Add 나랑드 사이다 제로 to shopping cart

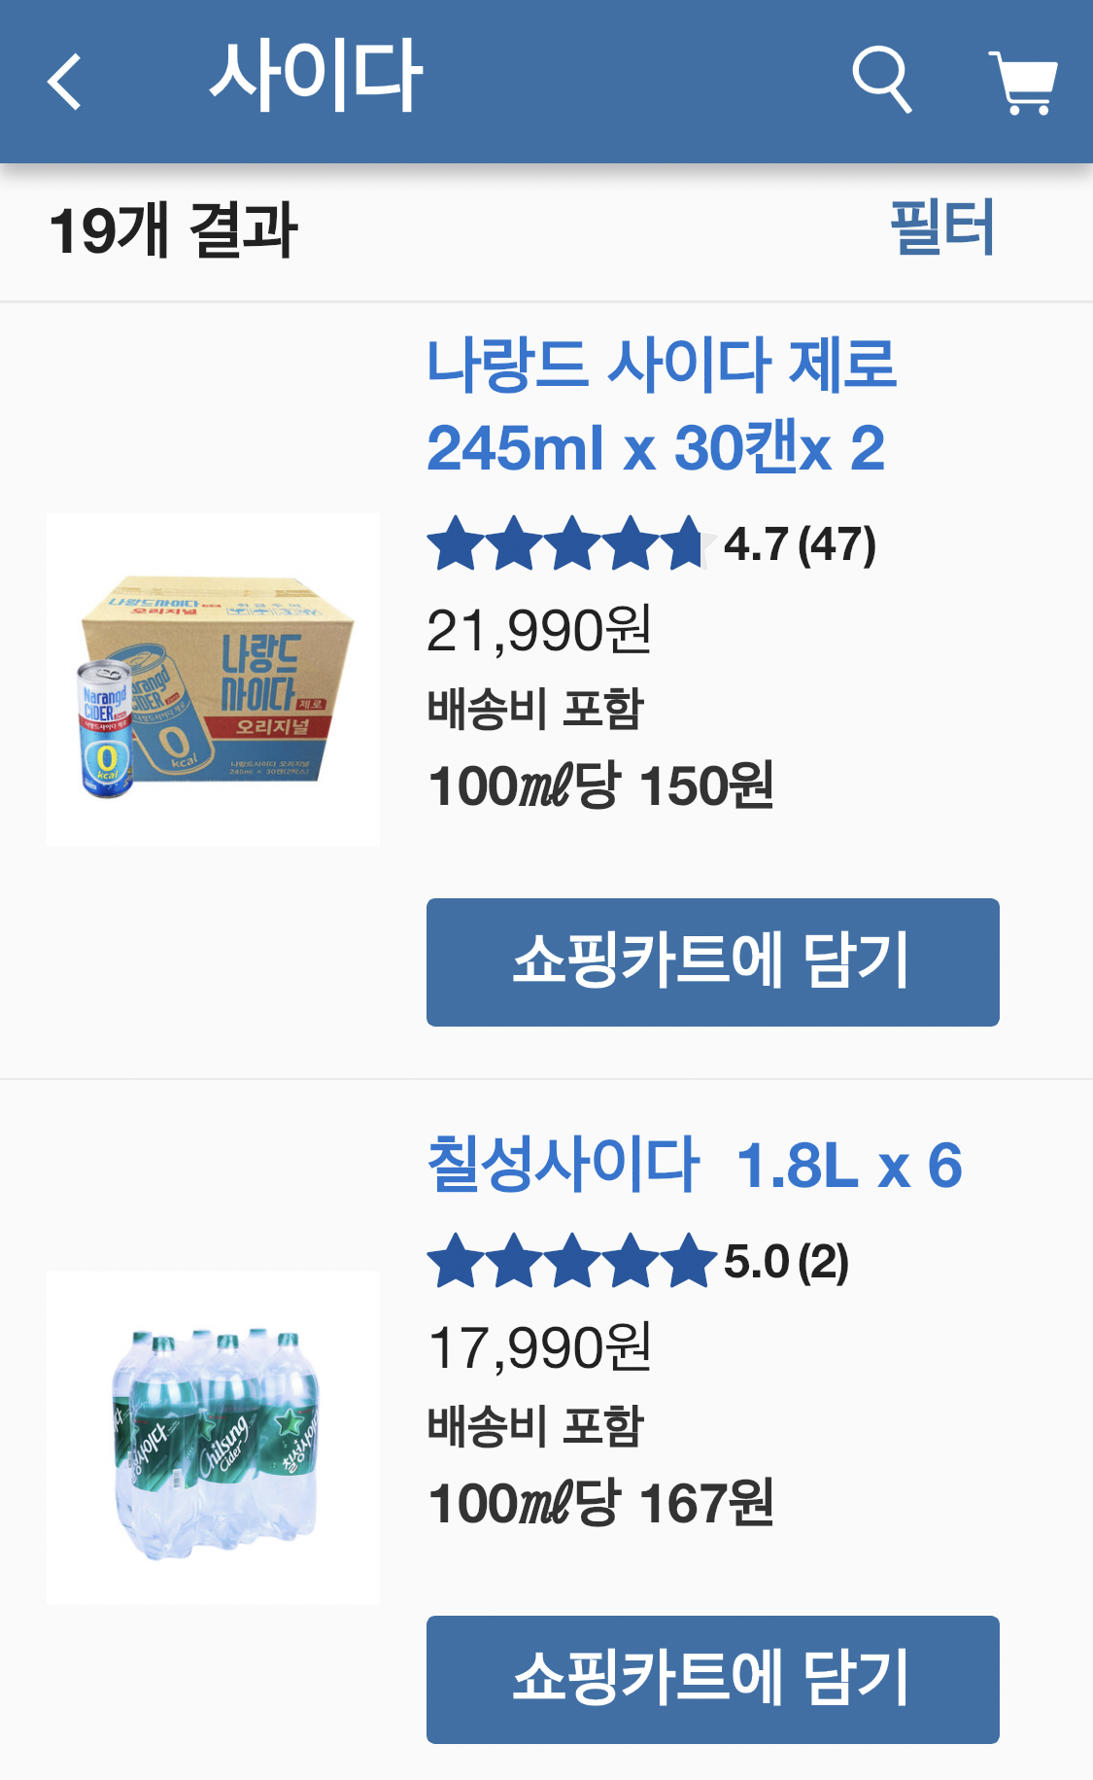[x=712, y=961]
